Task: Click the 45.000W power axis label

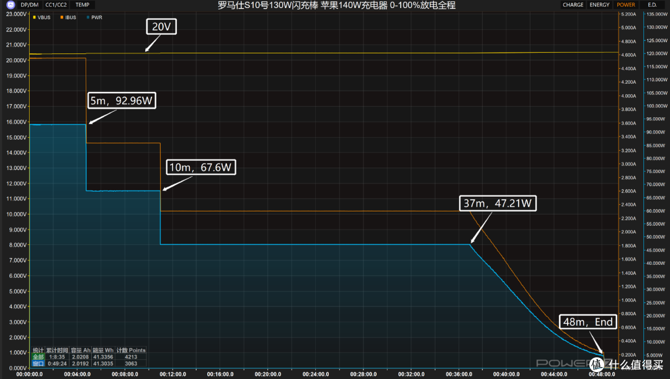Action: pos(657,250)
